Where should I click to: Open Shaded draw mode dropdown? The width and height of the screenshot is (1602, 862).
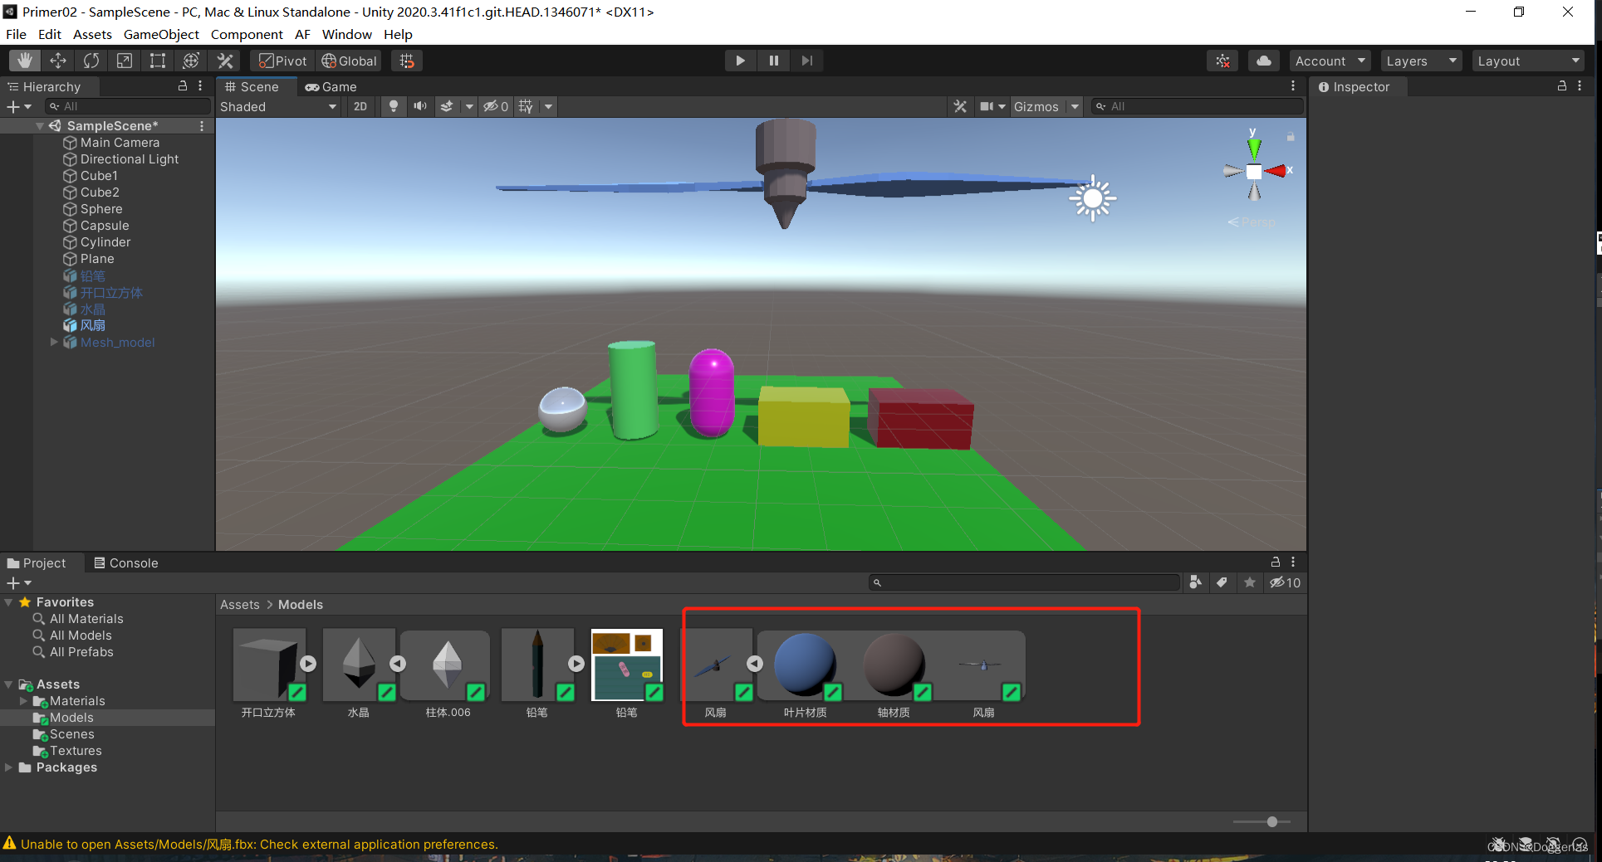tap(278, 106)
